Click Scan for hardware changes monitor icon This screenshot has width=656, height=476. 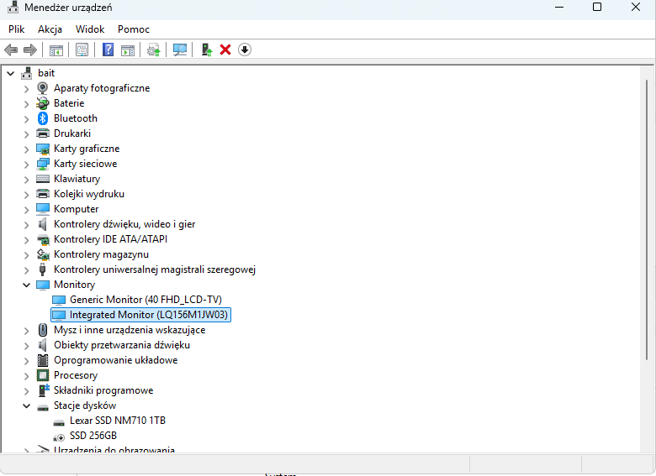[180, 50]
